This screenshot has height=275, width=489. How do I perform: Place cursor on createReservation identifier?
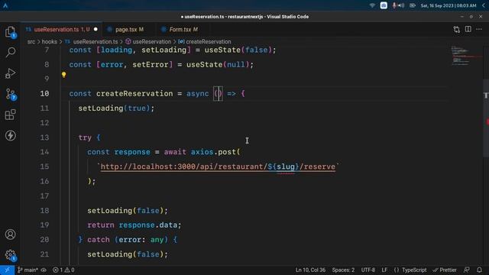134,93
